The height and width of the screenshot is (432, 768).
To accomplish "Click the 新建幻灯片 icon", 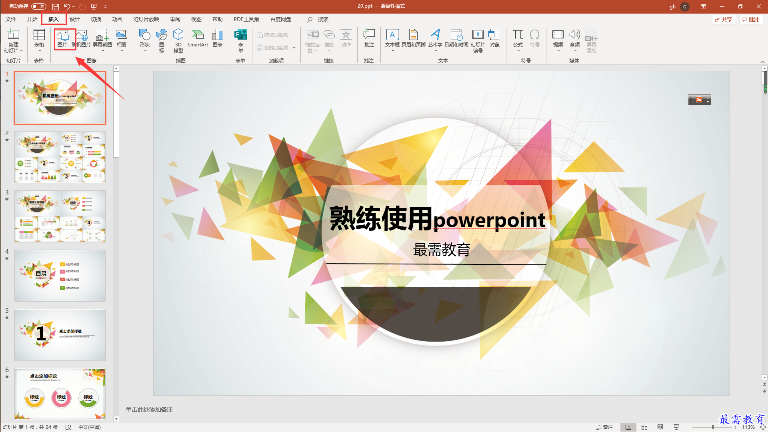I will 14,34.
